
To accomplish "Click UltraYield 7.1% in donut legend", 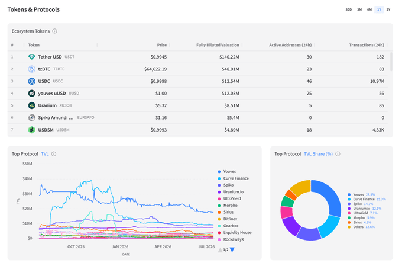I will pyautogui.click(x=362, y=213).
